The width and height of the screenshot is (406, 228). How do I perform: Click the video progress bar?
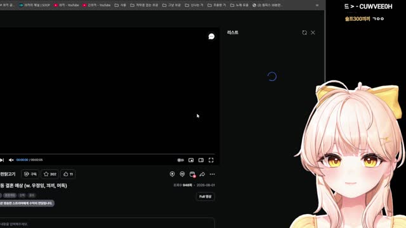click(107, 154)
